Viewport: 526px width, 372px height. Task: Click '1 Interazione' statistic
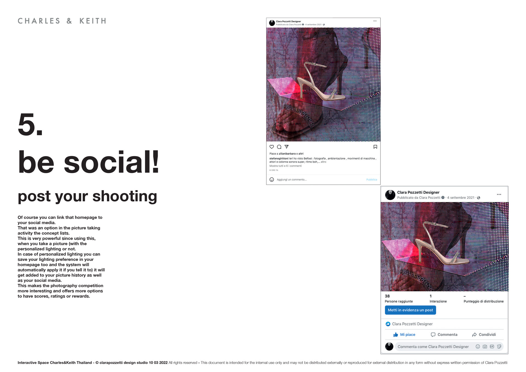pos(438,299)
